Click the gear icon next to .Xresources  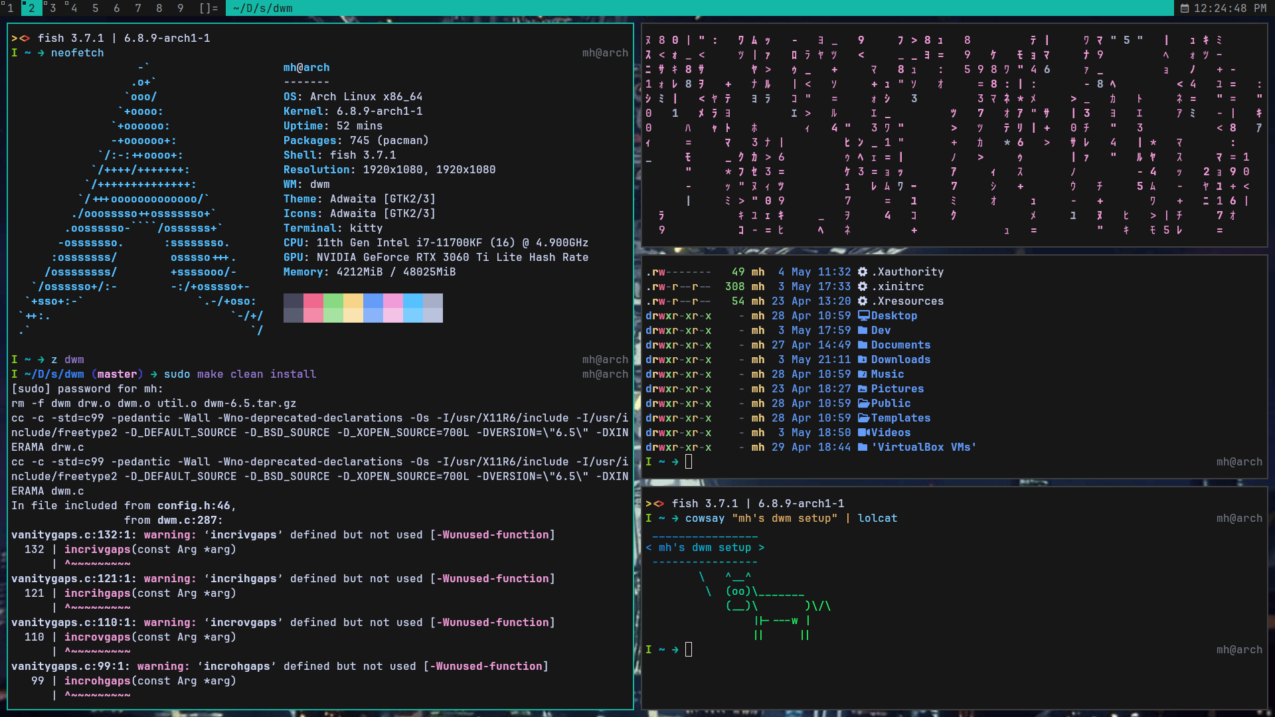point(862,301)
